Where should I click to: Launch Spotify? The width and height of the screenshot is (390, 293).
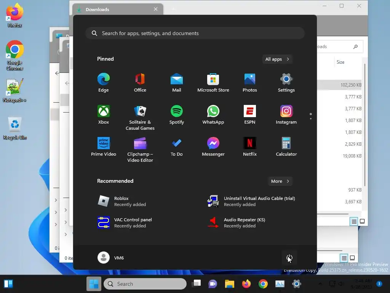(177, 114)
